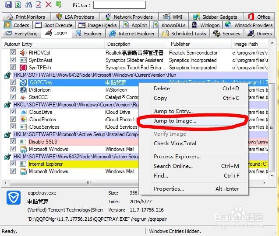Viewport: 279px width, 236px height.
Task: Click the horizontal scrollbar left arrow
Action: point(5,183)
